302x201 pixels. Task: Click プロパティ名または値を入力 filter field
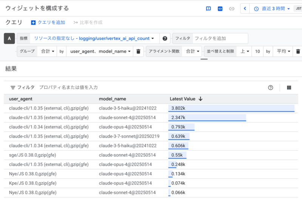point(69,87)
